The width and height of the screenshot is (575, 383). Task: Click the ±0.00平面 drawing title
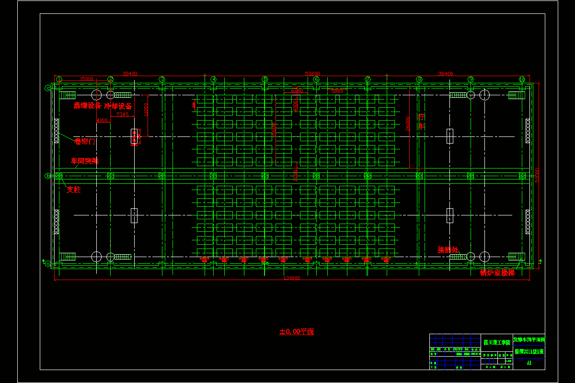(x=297, y=331)
